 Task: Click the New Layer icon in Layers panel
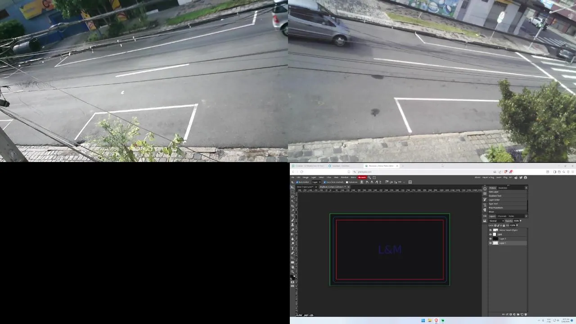coord(522,314)
